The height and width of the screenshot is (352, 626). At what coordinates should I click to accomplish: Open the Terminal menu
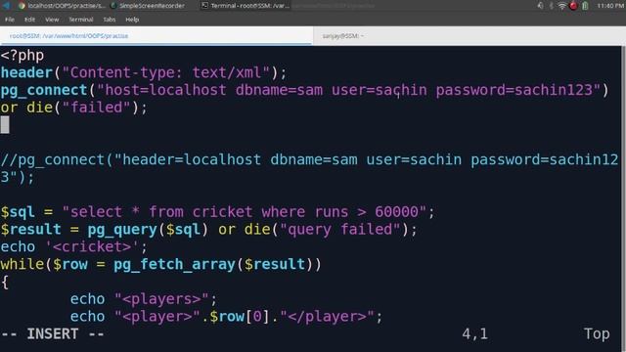(81, 20)
